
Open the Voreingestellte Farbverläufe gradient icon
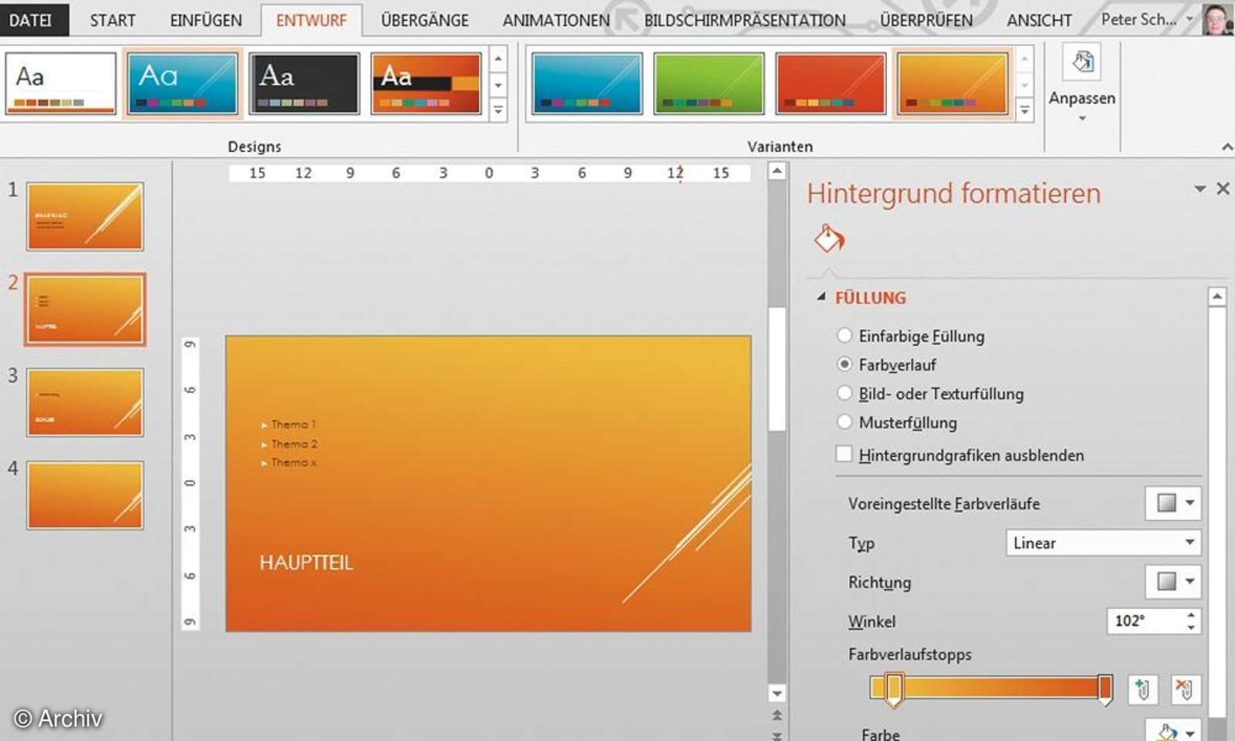tap(1172, 503)
